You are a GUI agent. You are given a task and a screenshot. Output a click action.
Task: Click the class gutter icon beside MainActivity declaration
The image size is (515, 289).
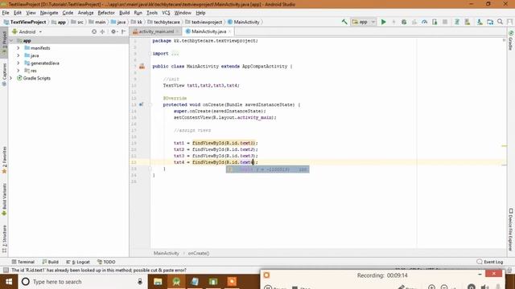pyautogui.click(x=142, y=66)
